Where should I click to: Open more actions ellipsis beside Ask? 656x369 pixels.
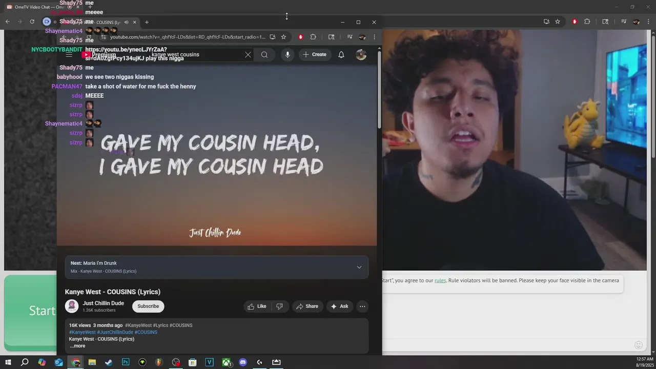coord(362,306)
